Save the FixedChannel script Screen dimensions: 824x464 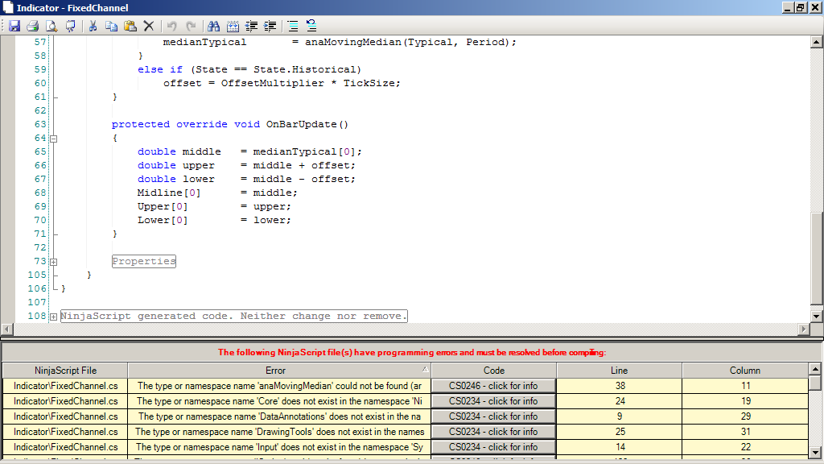(x=14, y=26)
